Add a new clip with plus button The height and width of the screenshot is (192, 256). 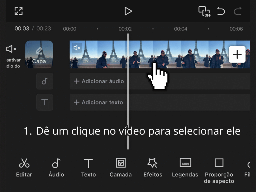point(237,54)
